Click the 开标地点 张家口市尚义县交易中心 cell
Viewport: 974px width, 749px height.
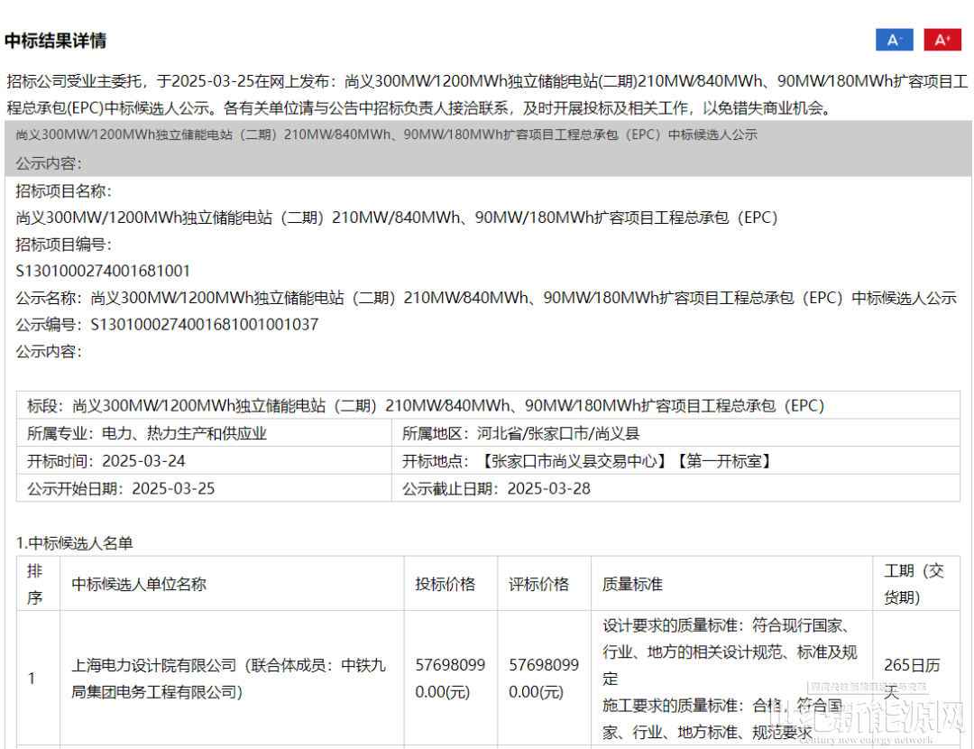tap(675, 461)
